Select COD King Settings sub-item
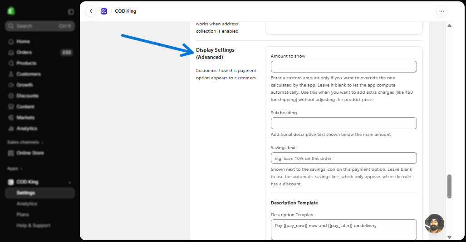The height and width of the screenshot is (242, 466). (x=40, y=193)
